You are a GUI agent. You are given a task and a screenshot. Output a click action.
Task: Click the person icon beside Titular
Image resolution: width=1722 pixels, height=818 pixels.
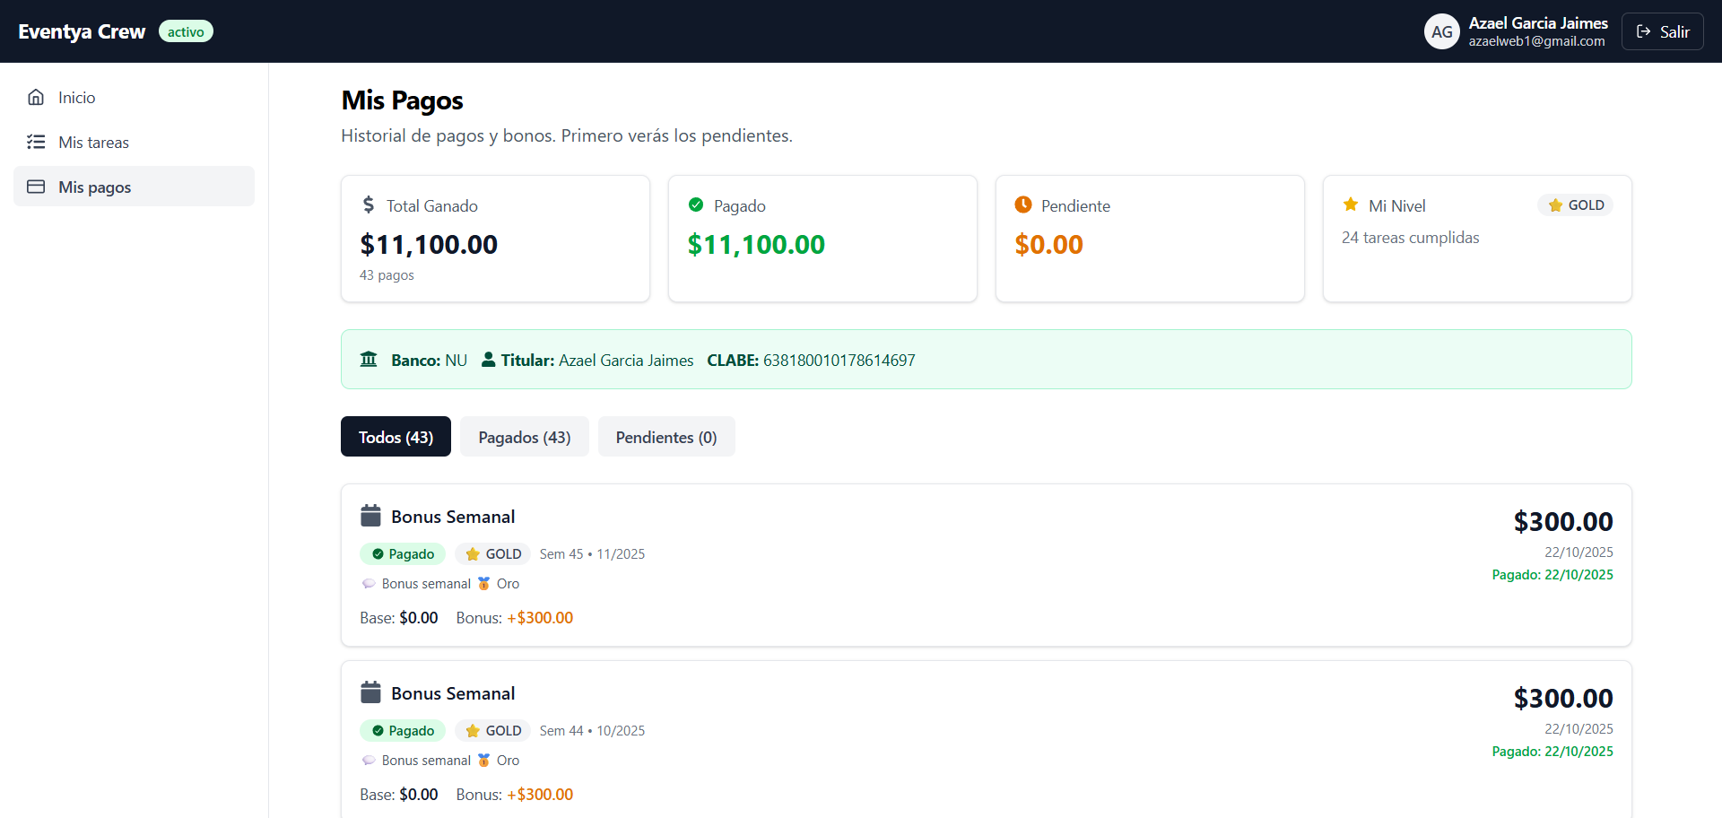pos(488,360)
